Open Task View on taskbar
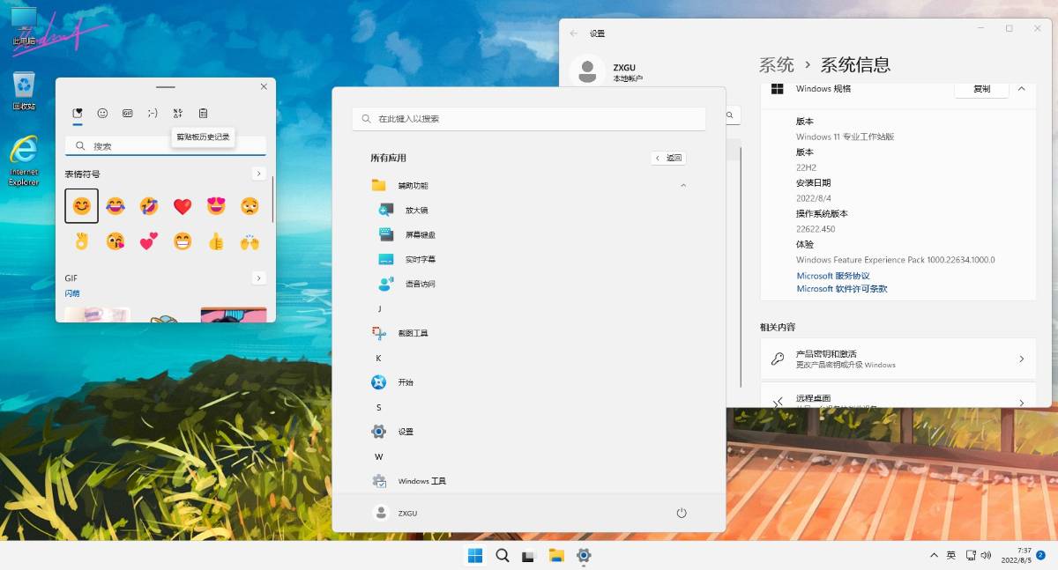The image size is (1058, 570). tap(529, 555)
